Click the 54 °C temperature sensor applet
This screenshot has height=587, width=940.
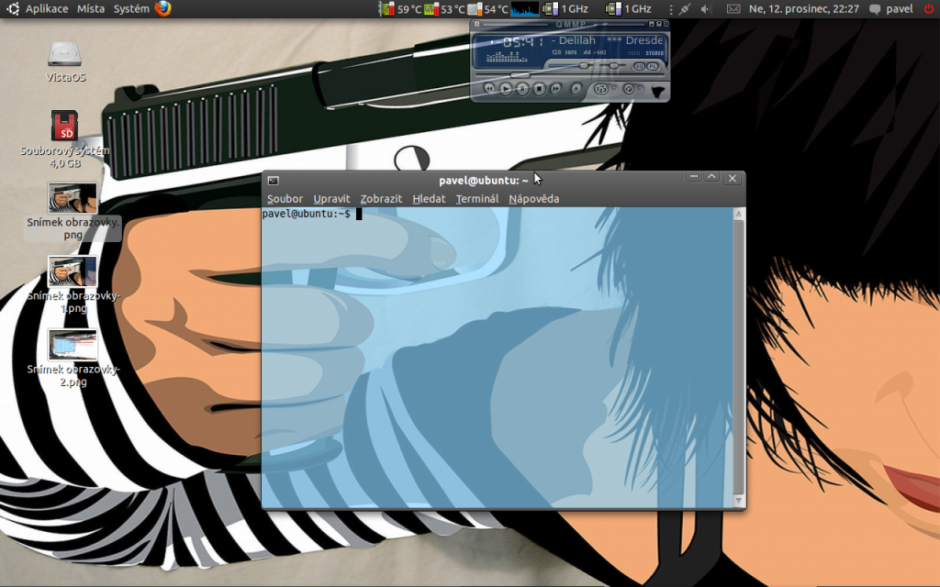[x=488, y=9]
